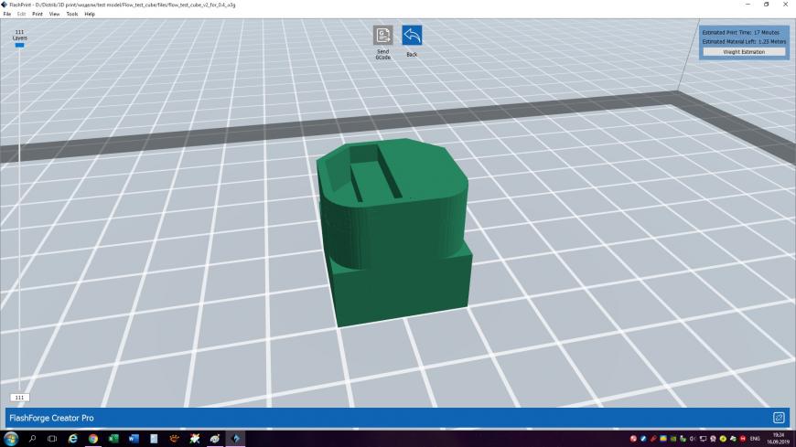
Task: Click the FlashPrint taskbar icon
Action: coord(235,439)
